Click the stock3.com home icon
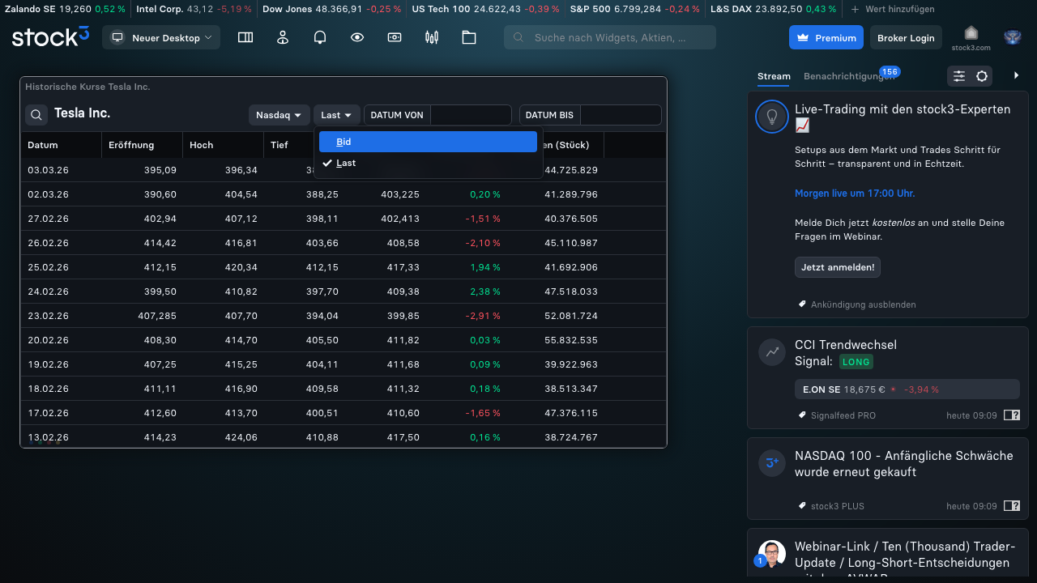 pyautogui.click(x=971, y=37)
